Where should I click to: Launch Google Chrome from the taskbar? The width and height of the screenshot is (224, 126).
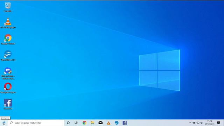coord(84,123)
